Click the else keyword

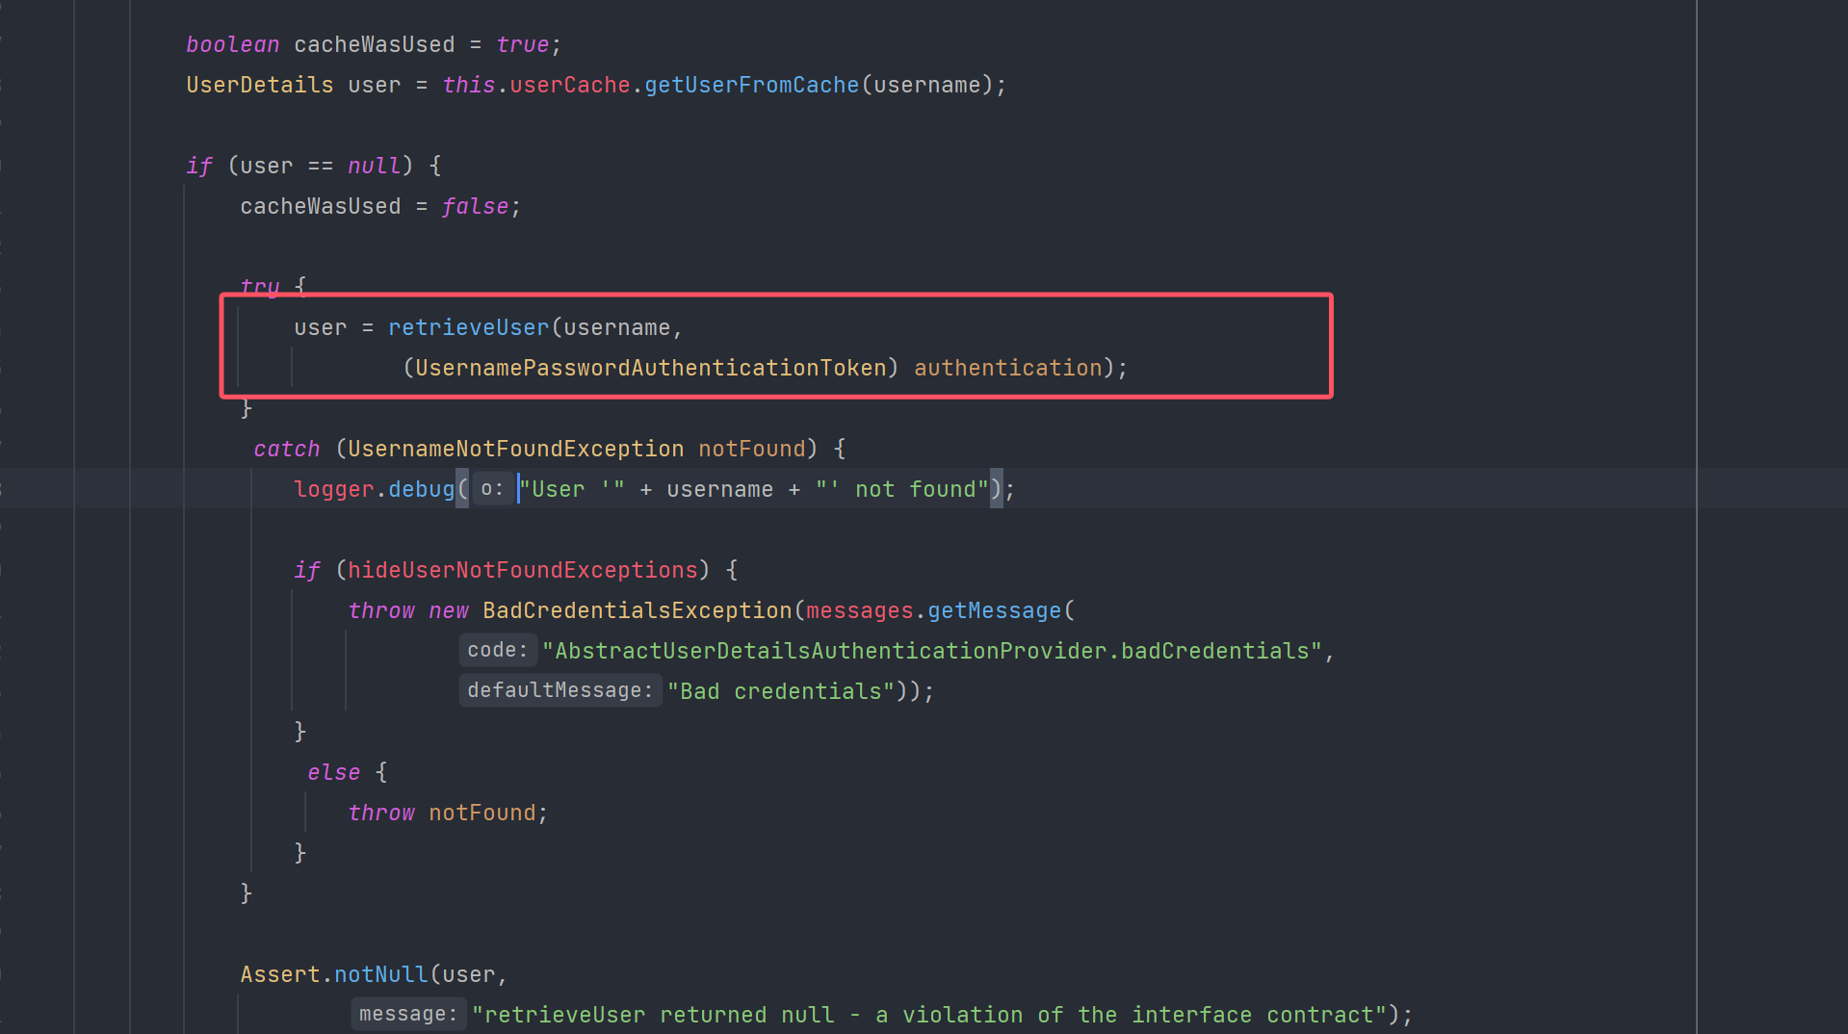coord(333,772)
